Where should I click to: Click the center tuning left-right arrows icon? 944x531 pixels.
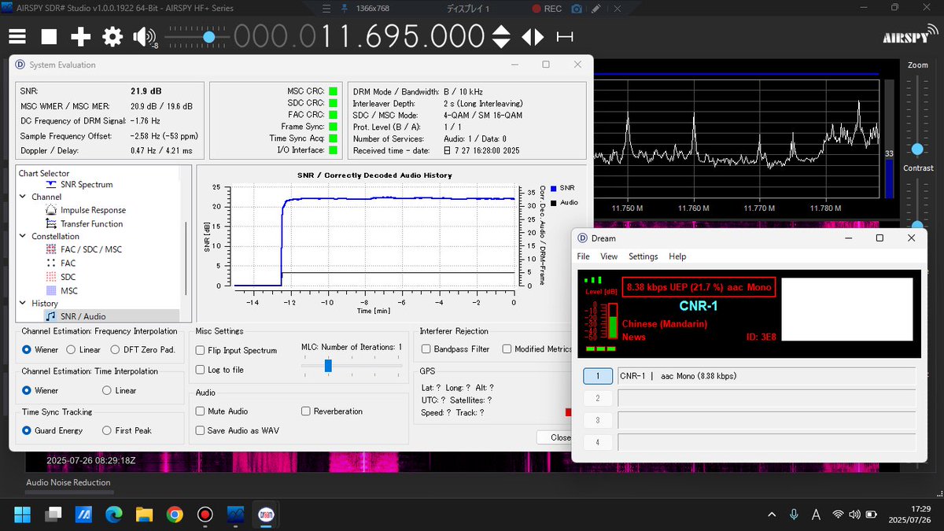coord(533,37)
